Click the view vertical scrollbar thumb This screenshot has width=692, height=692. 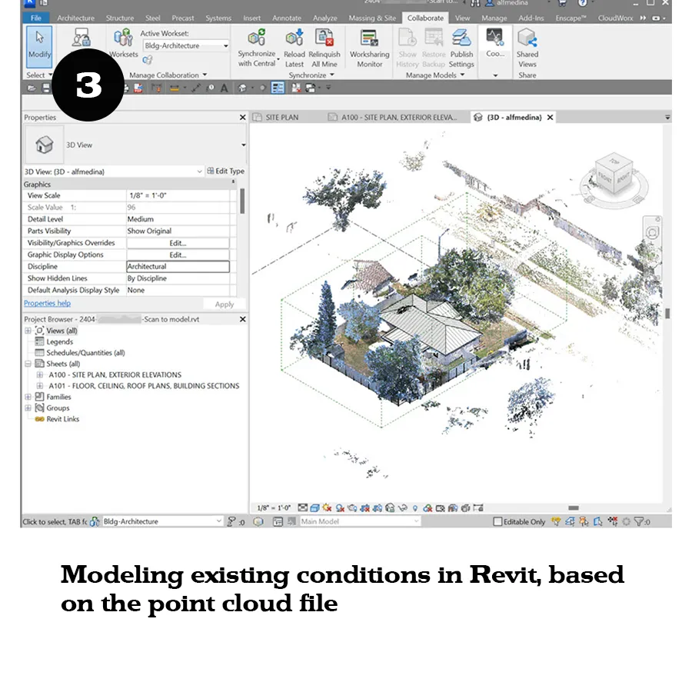coord(667,314)
